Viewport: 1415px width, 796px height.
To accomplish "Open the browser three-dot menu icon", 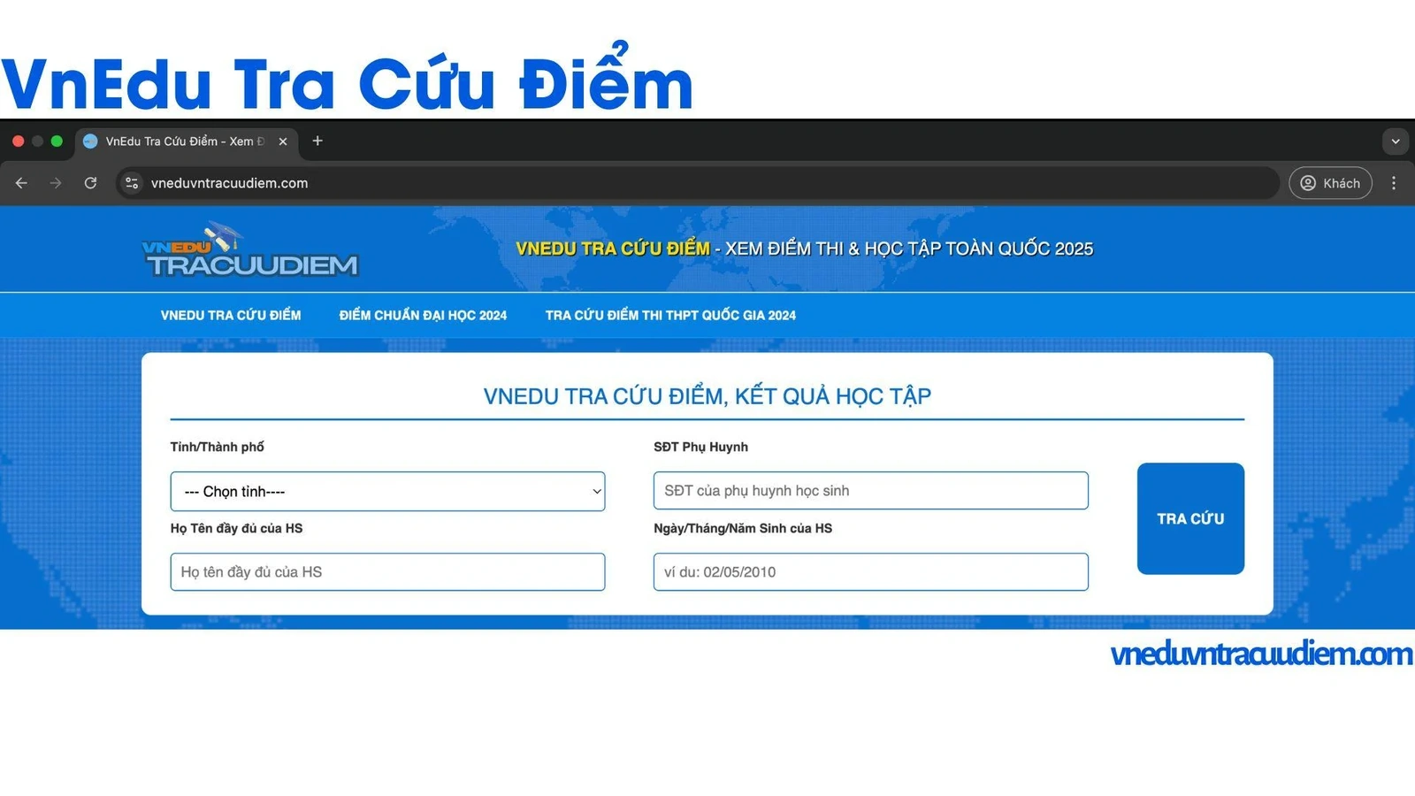I will click(1395, 183).
